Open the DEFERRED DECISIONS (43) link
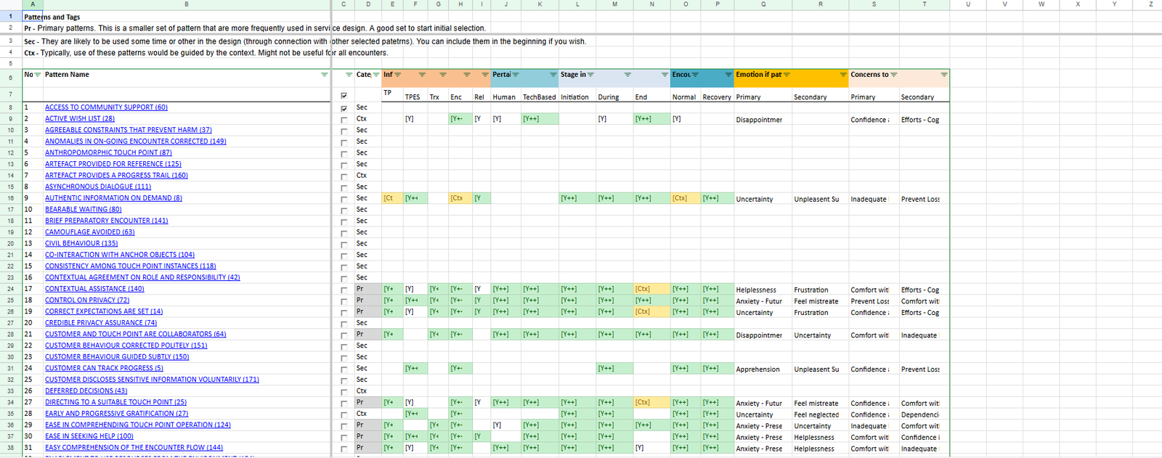1162x458 pixels. [86, 390]
